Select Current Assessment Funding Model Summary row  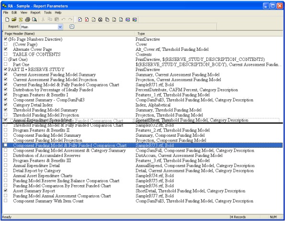[143, 74]
